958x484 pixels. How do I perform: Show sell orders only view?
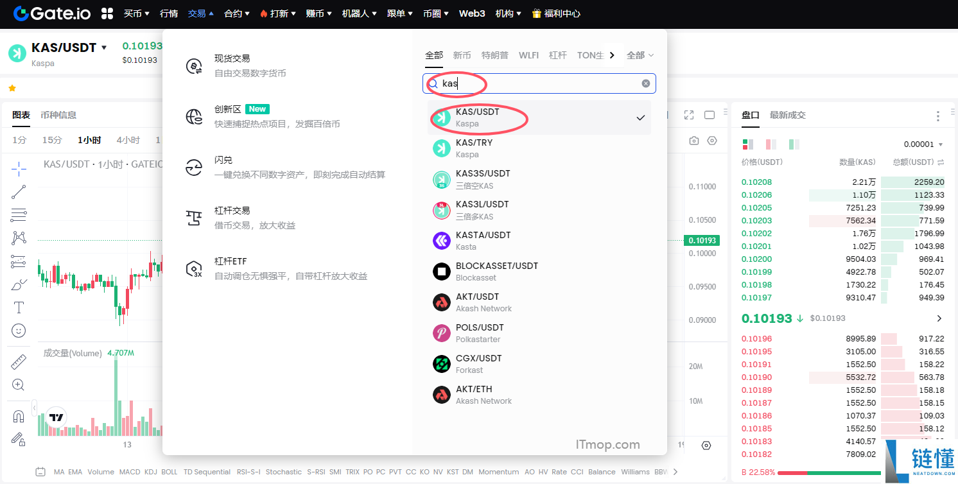pyautogui.click(x=771, y=144)
